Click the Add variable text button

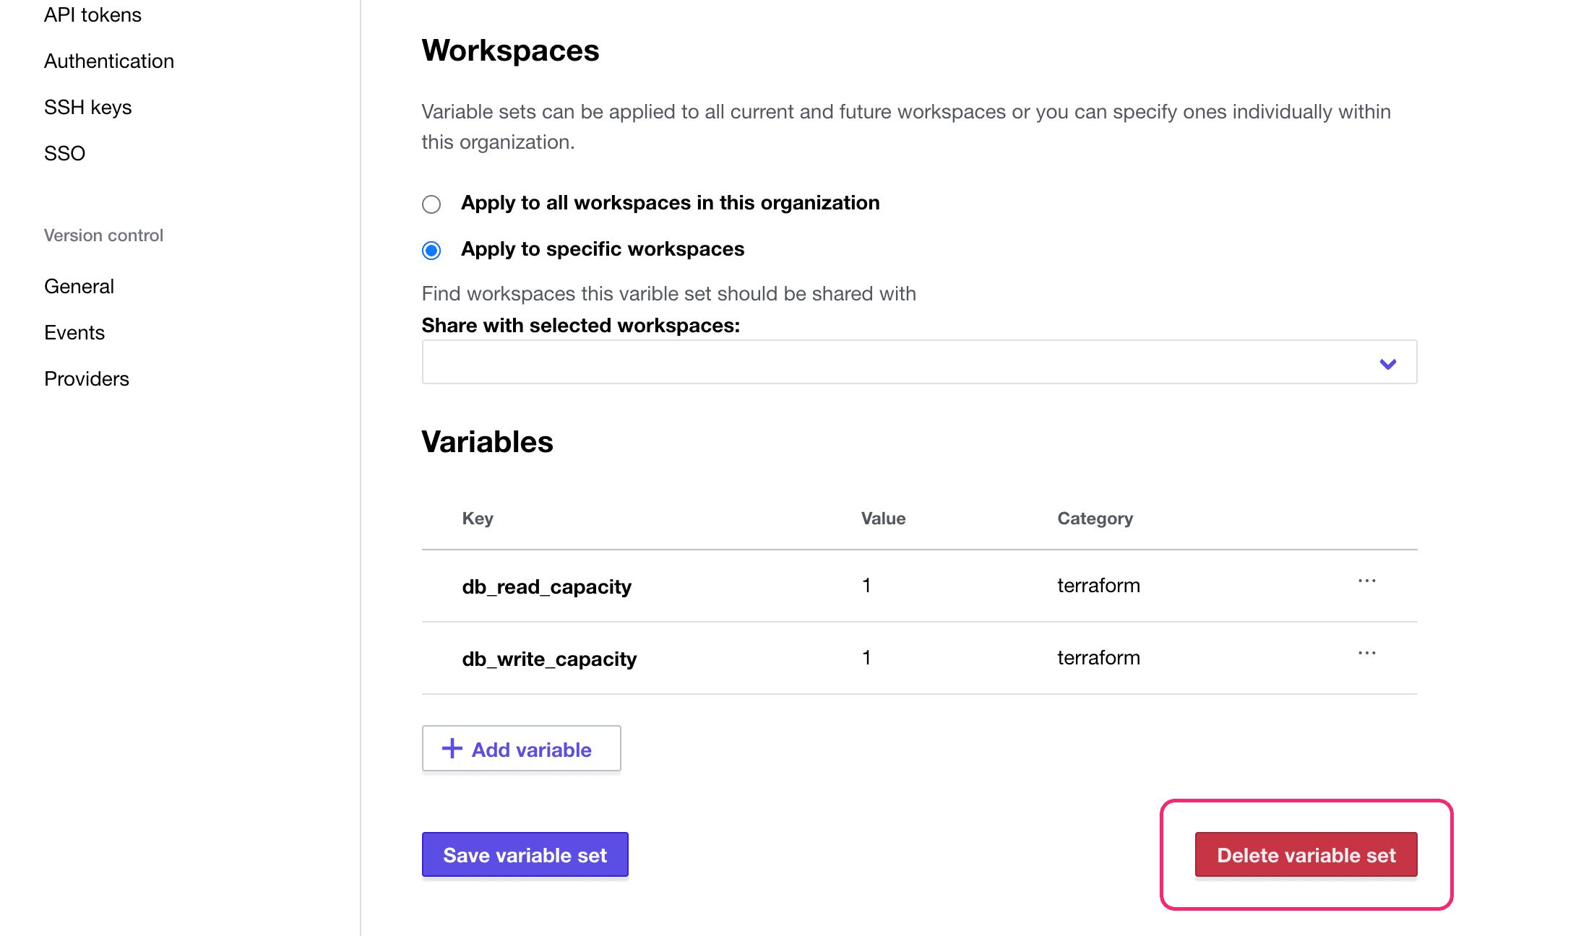(x=521, y=749)
